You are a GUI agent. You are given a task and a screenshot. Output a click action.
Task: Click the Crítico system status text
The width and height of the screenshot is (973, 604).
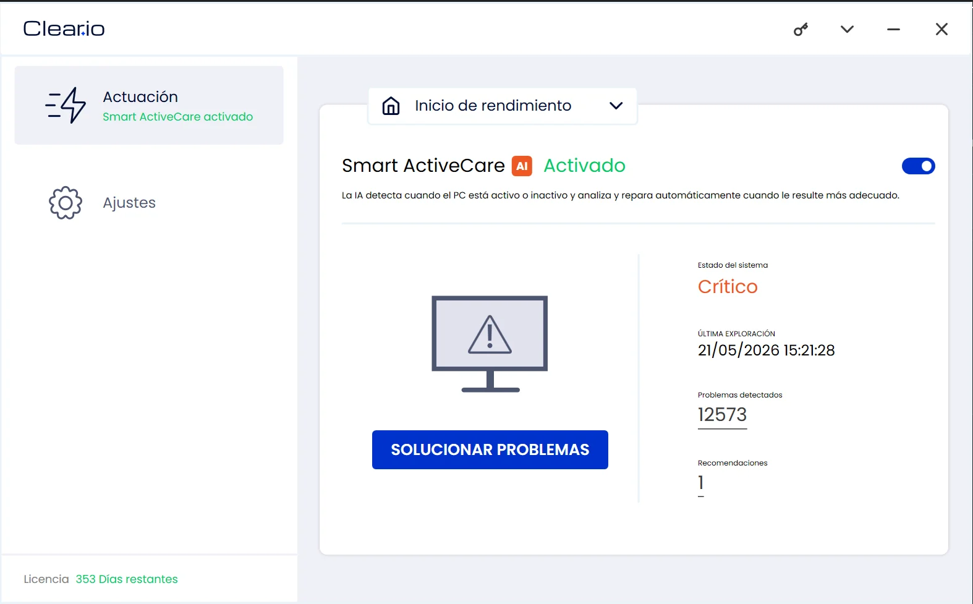click(728, 286)
